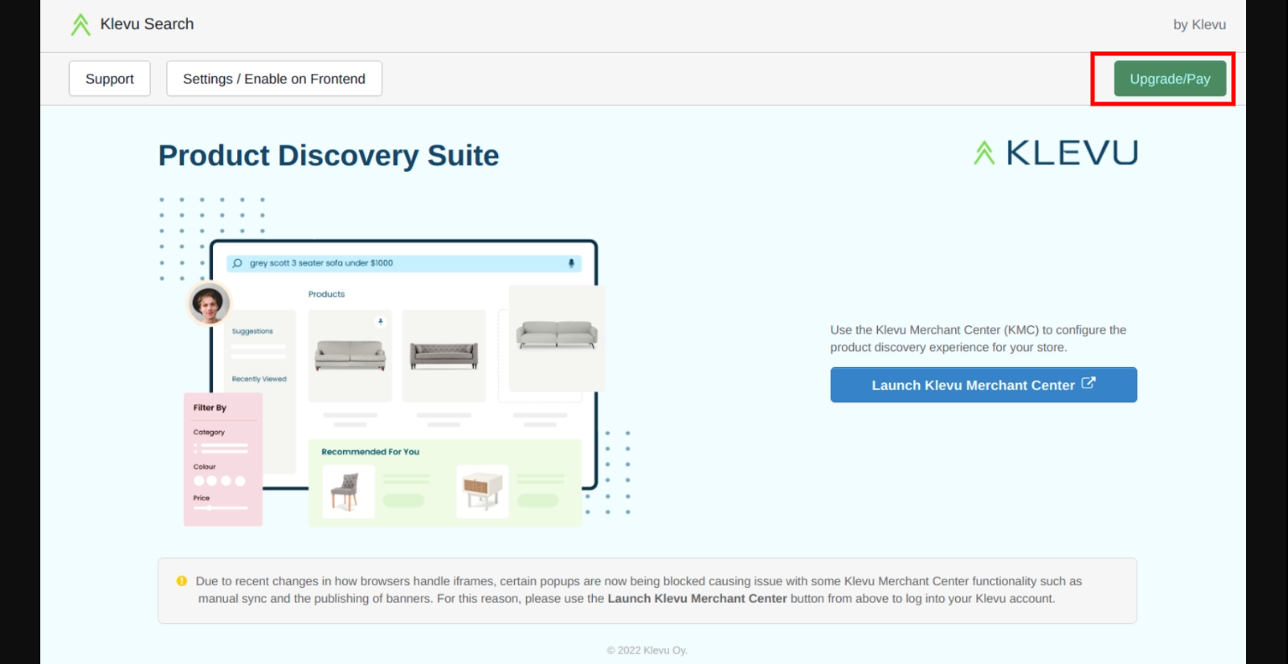
Task: Click the "by Klevu" text in header
Action: [x=1199, y=25]
